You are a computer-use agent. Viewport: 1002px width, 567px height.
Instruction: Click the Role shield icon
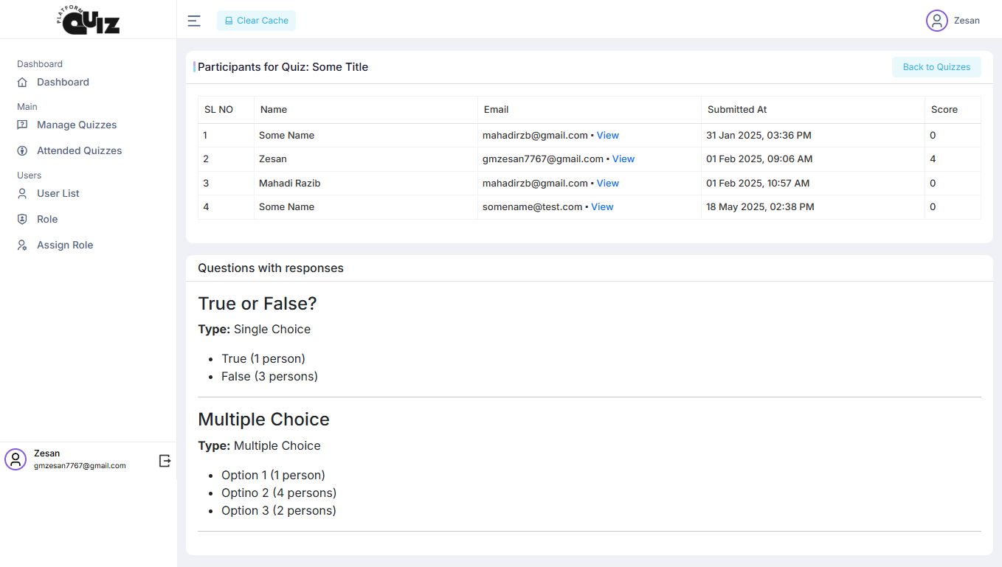[22, 219]
